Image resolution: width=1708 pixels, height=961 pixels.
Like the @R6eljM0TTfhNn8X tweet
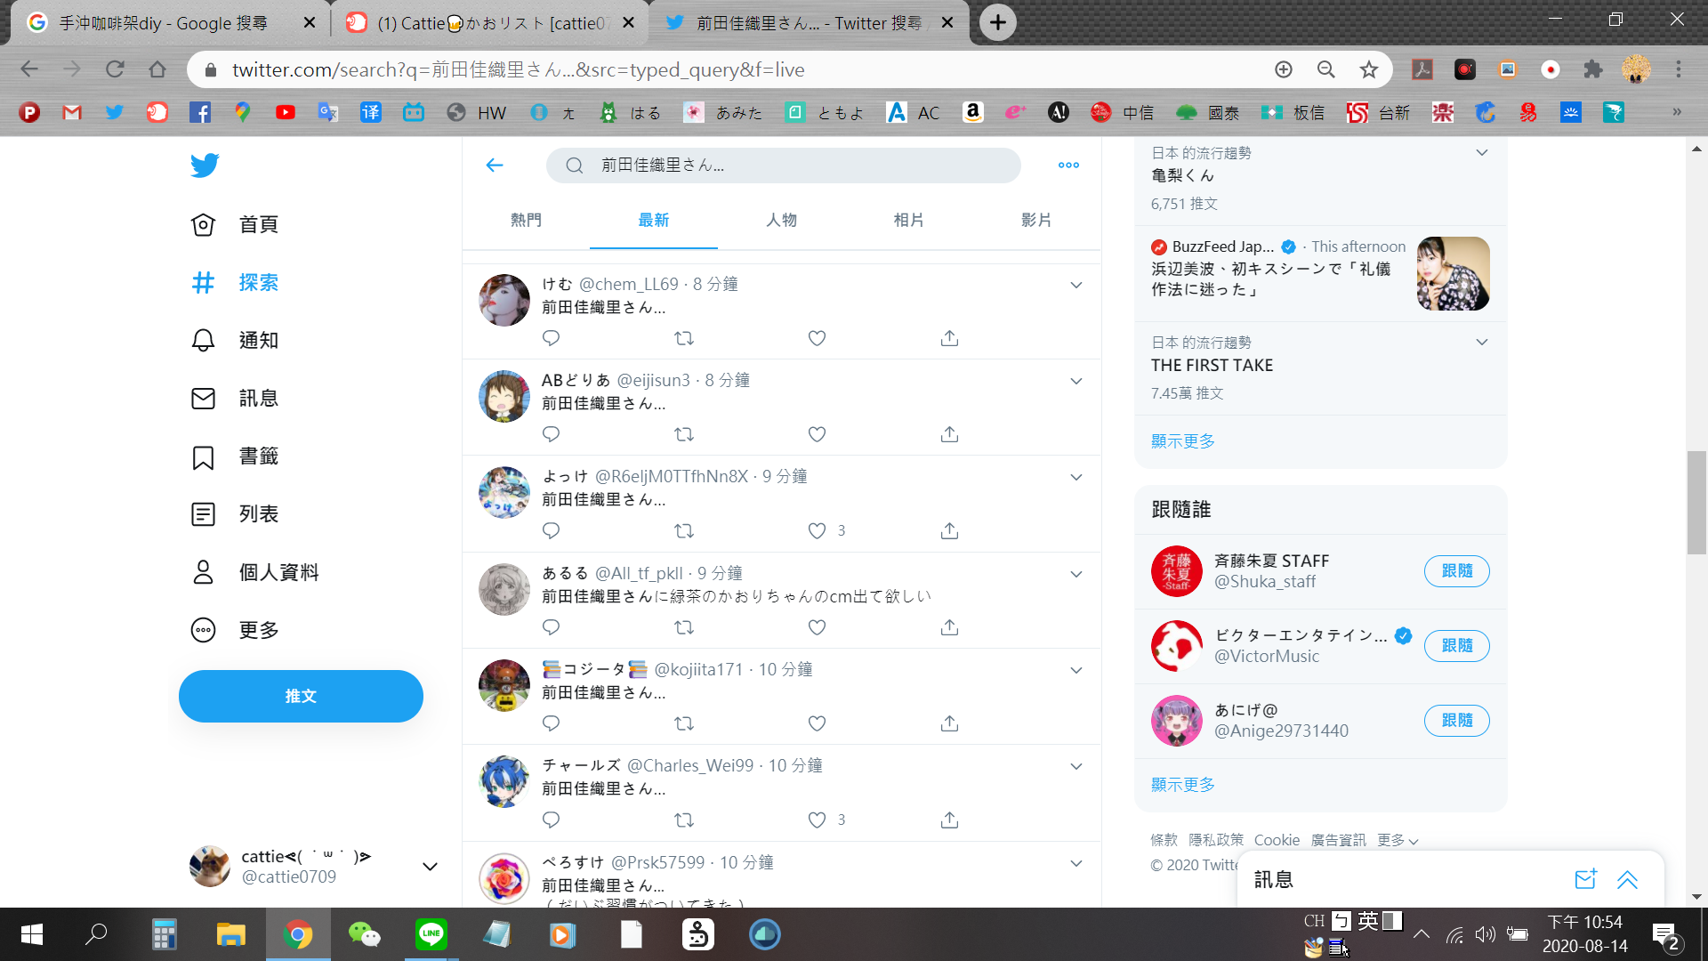[817, 531]
